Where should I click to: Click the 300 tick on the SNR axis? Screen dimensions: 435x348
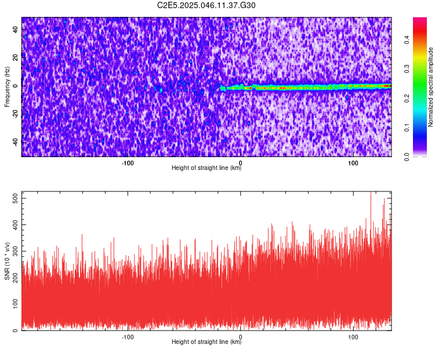tap(16, 251)
